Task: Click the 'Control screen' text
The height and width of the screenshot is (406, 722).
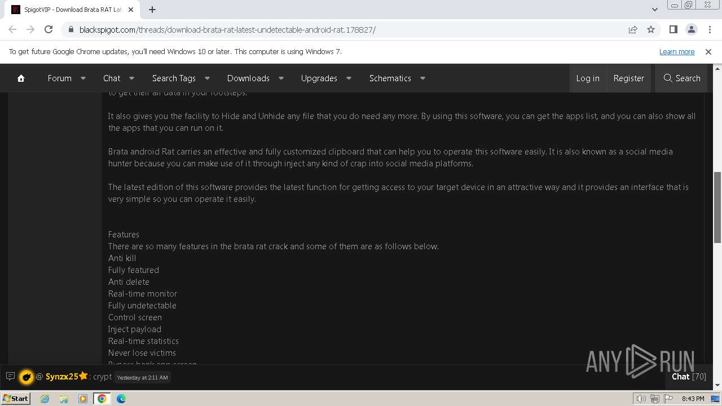Action: click(x=135, y=317)
